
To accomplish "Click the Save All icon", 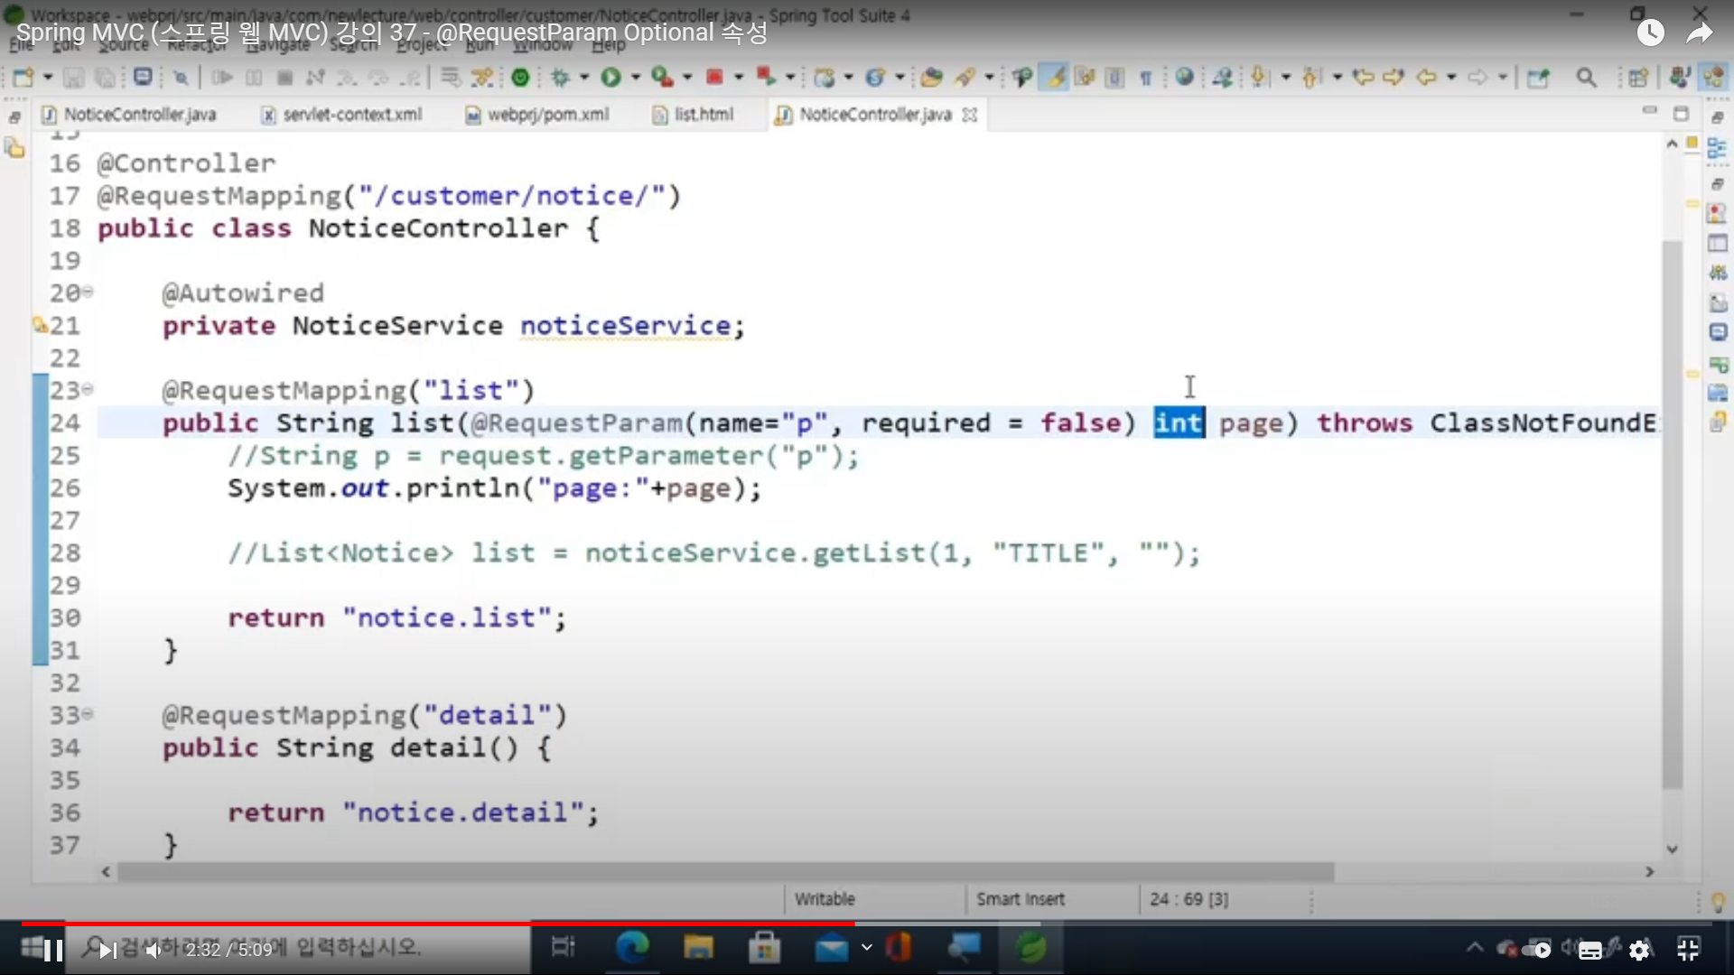I will click(106, 78).
